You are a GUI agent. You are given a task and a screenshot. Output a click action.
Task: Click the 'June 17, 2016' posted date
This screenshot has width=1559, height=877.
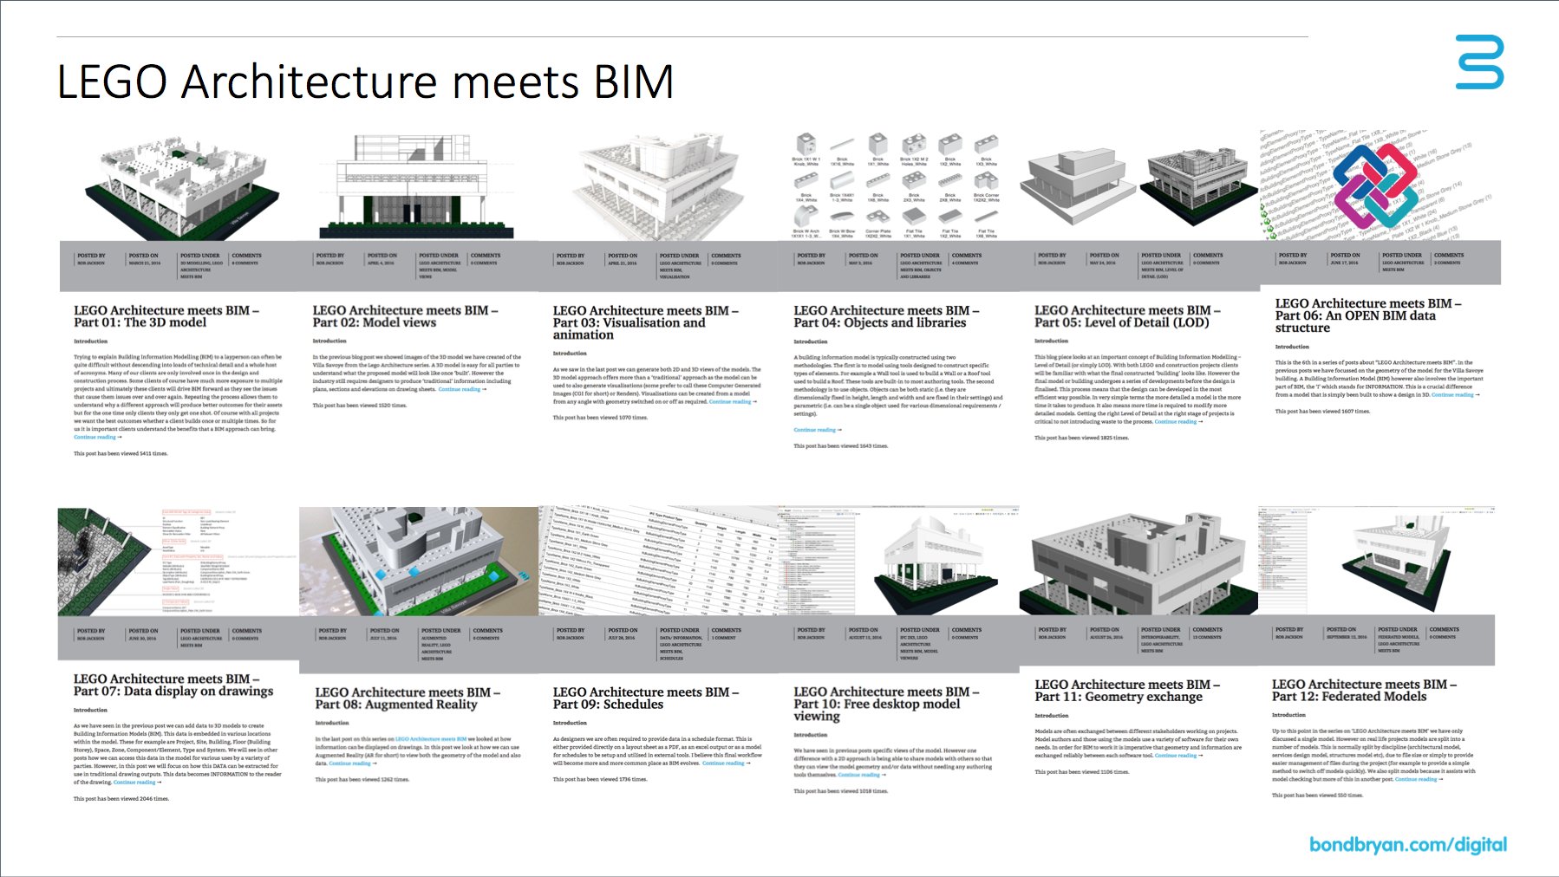[x=1344, y=263]
